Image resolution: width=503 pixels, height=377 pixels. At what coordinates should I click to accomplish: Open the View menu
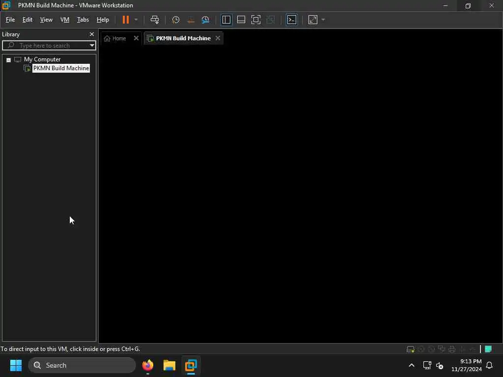click(x=46, y=20)
